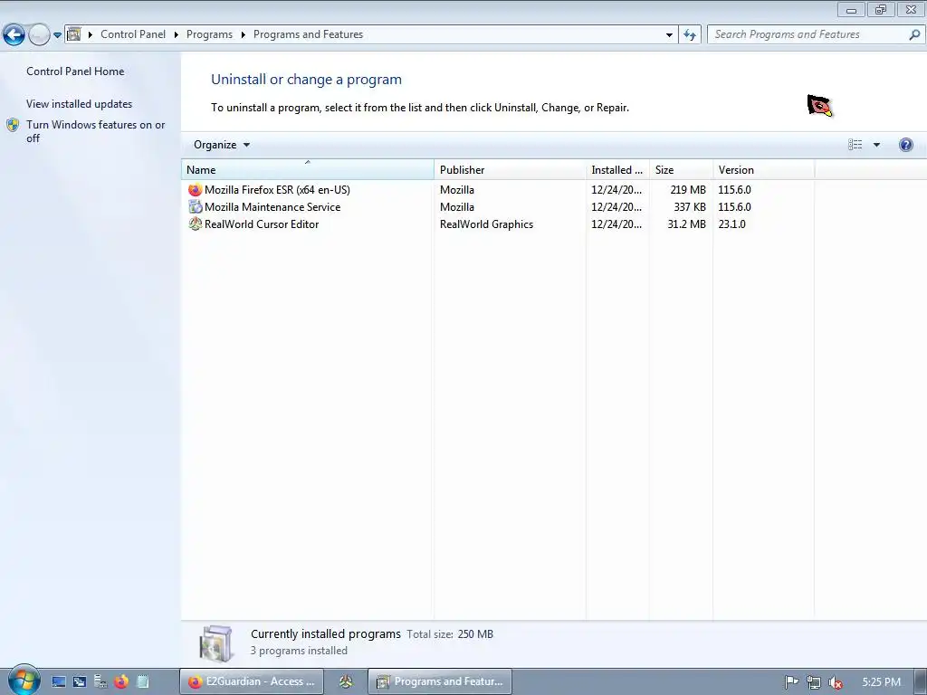The width and height of the screenshot is (927, 695).
Task: Expand the root arrow before Control Panel
Action: pyautogui.click(x=91, y=35)
